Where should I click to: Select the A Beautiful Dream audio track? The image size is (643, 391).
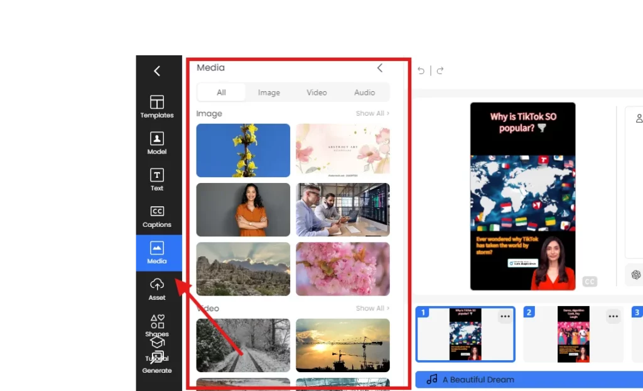point(529,380)
